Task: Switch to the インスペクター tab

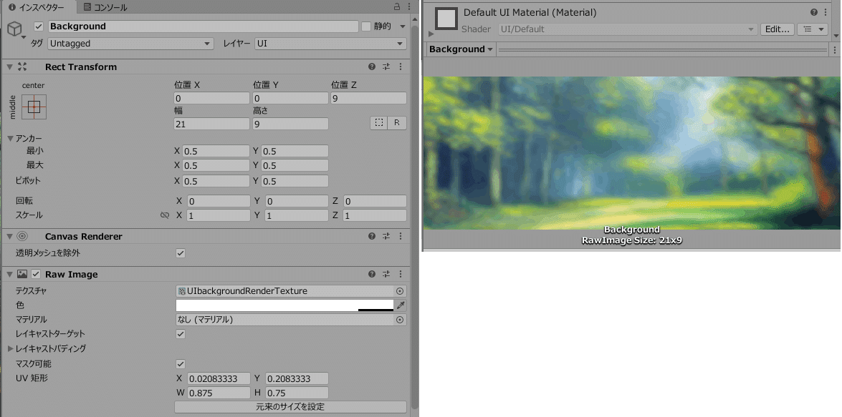Action: pos(37,7)
